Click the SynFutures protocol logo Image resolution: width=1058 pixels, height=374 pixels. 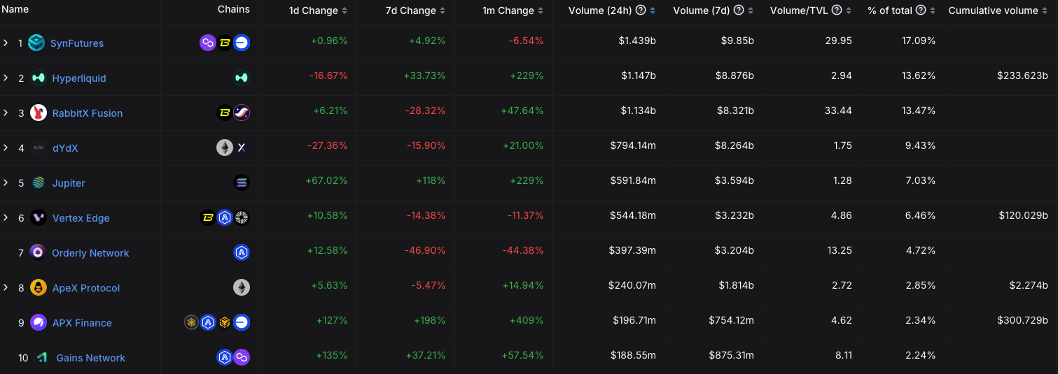point(36,43)
